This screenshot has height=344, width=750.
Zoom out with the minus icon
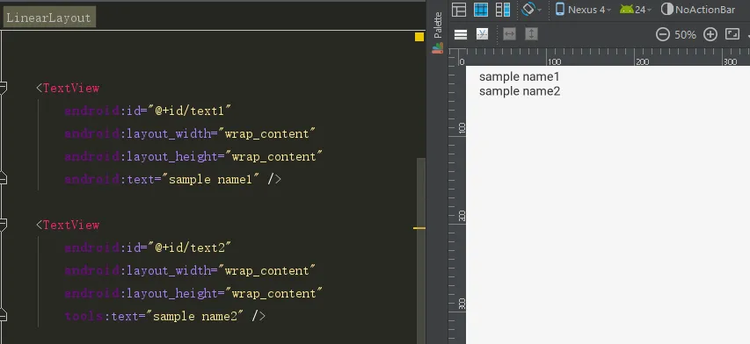click(x=662, y=34)
